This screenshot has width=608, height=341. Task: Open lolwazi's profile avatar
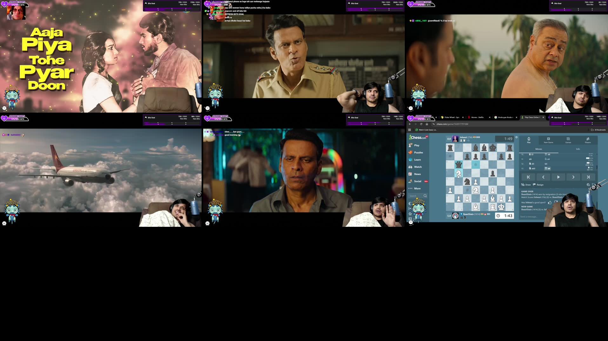tap(455, 139)
